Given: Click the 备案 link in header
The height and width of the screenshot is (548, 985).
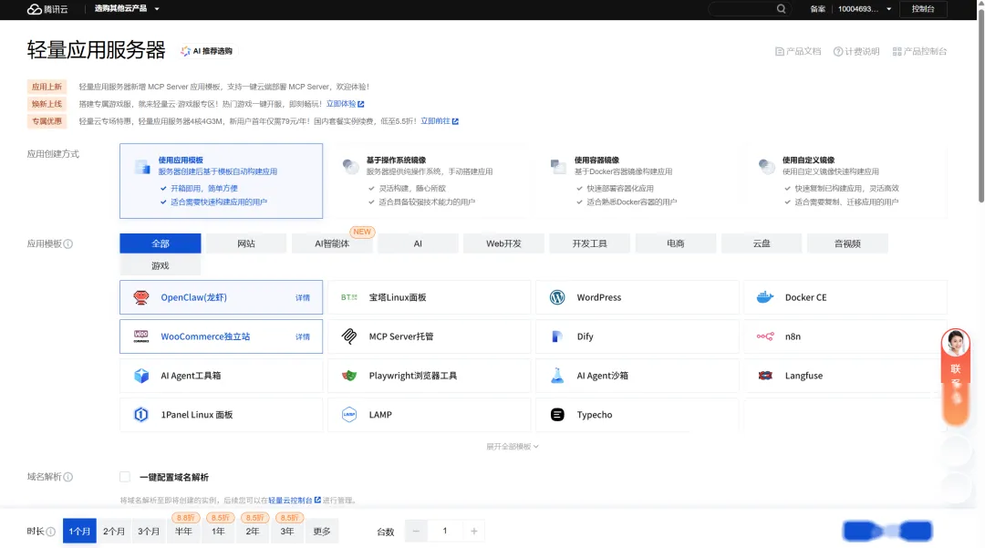Looking at the screenshot, I should point(817,9).
